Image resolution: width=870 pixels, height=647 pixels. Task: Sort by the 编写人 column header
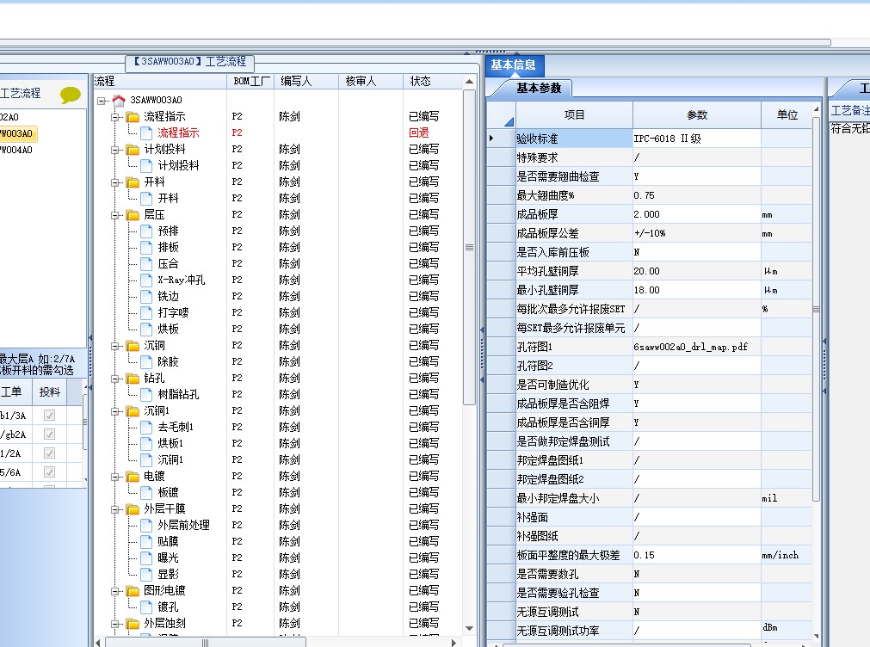click(x=305, y=82)
